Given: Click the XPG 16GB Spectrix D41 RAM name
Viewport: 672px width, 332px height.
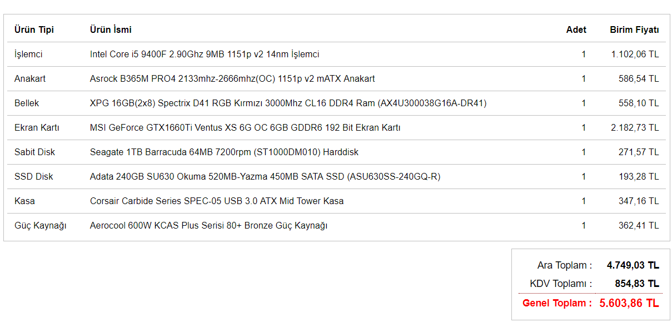Looking at the screenshot, I should [x=288, y=103].
